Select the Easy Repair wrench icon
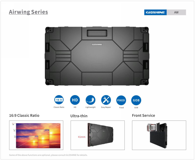 click(106, 100)
